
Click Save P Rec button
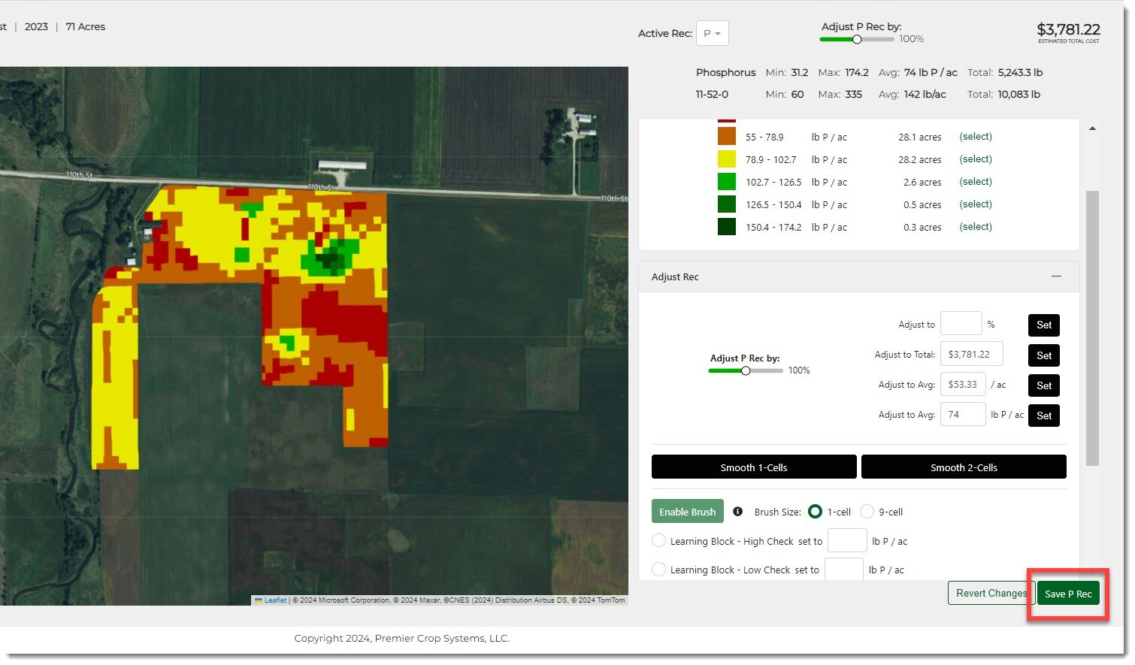(1067, 594)
